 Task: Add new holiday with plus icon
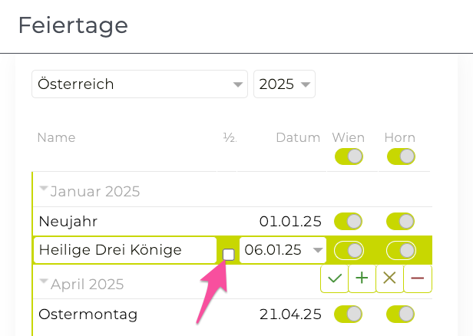click(362, 279)
